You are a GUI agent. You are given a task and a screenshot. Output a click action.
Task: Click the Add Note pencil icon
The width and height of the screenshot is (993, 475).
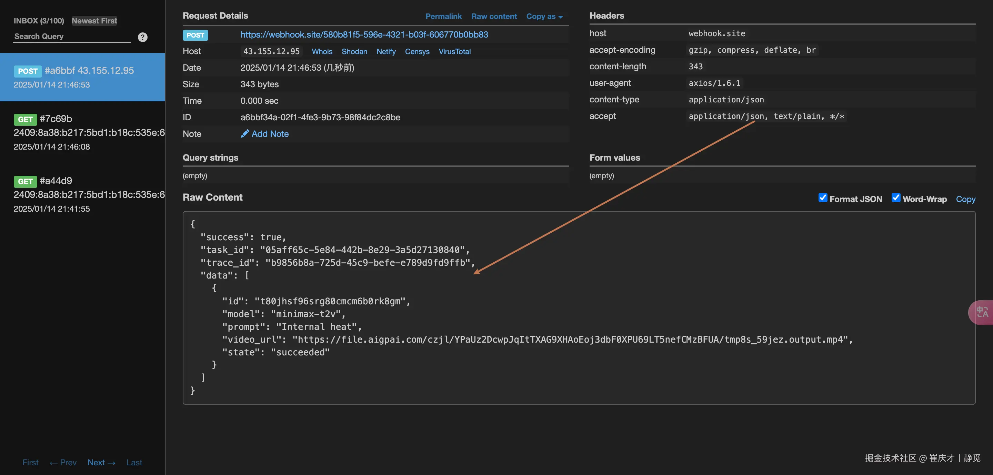click(245, 134)
